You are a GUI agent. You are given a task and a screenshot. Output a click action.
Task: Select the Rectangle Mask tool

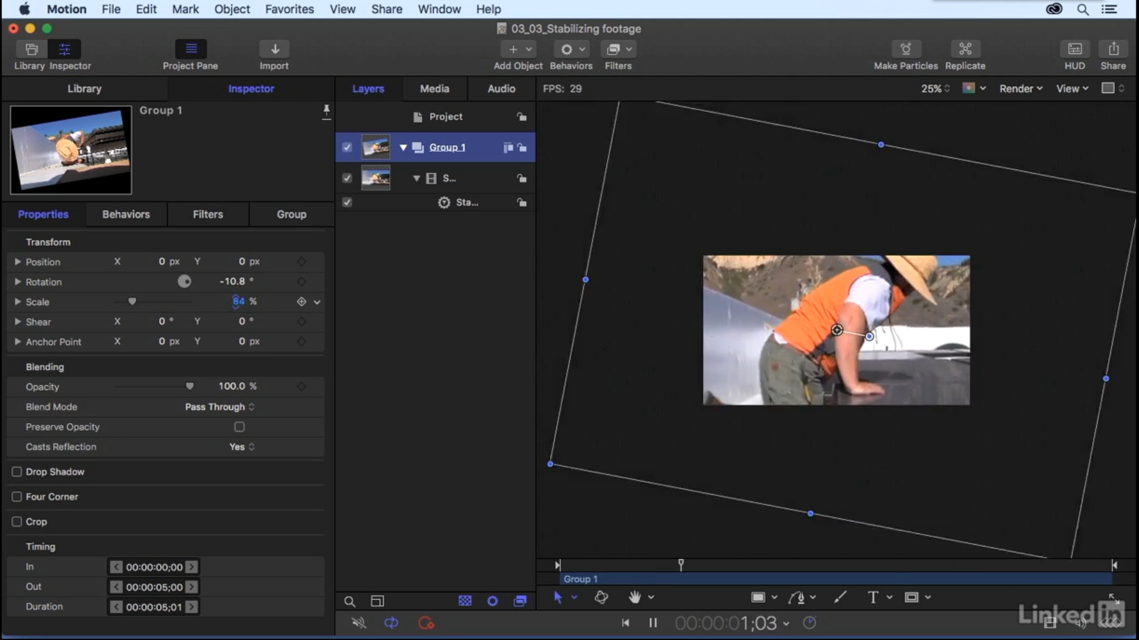click(911, 597)
